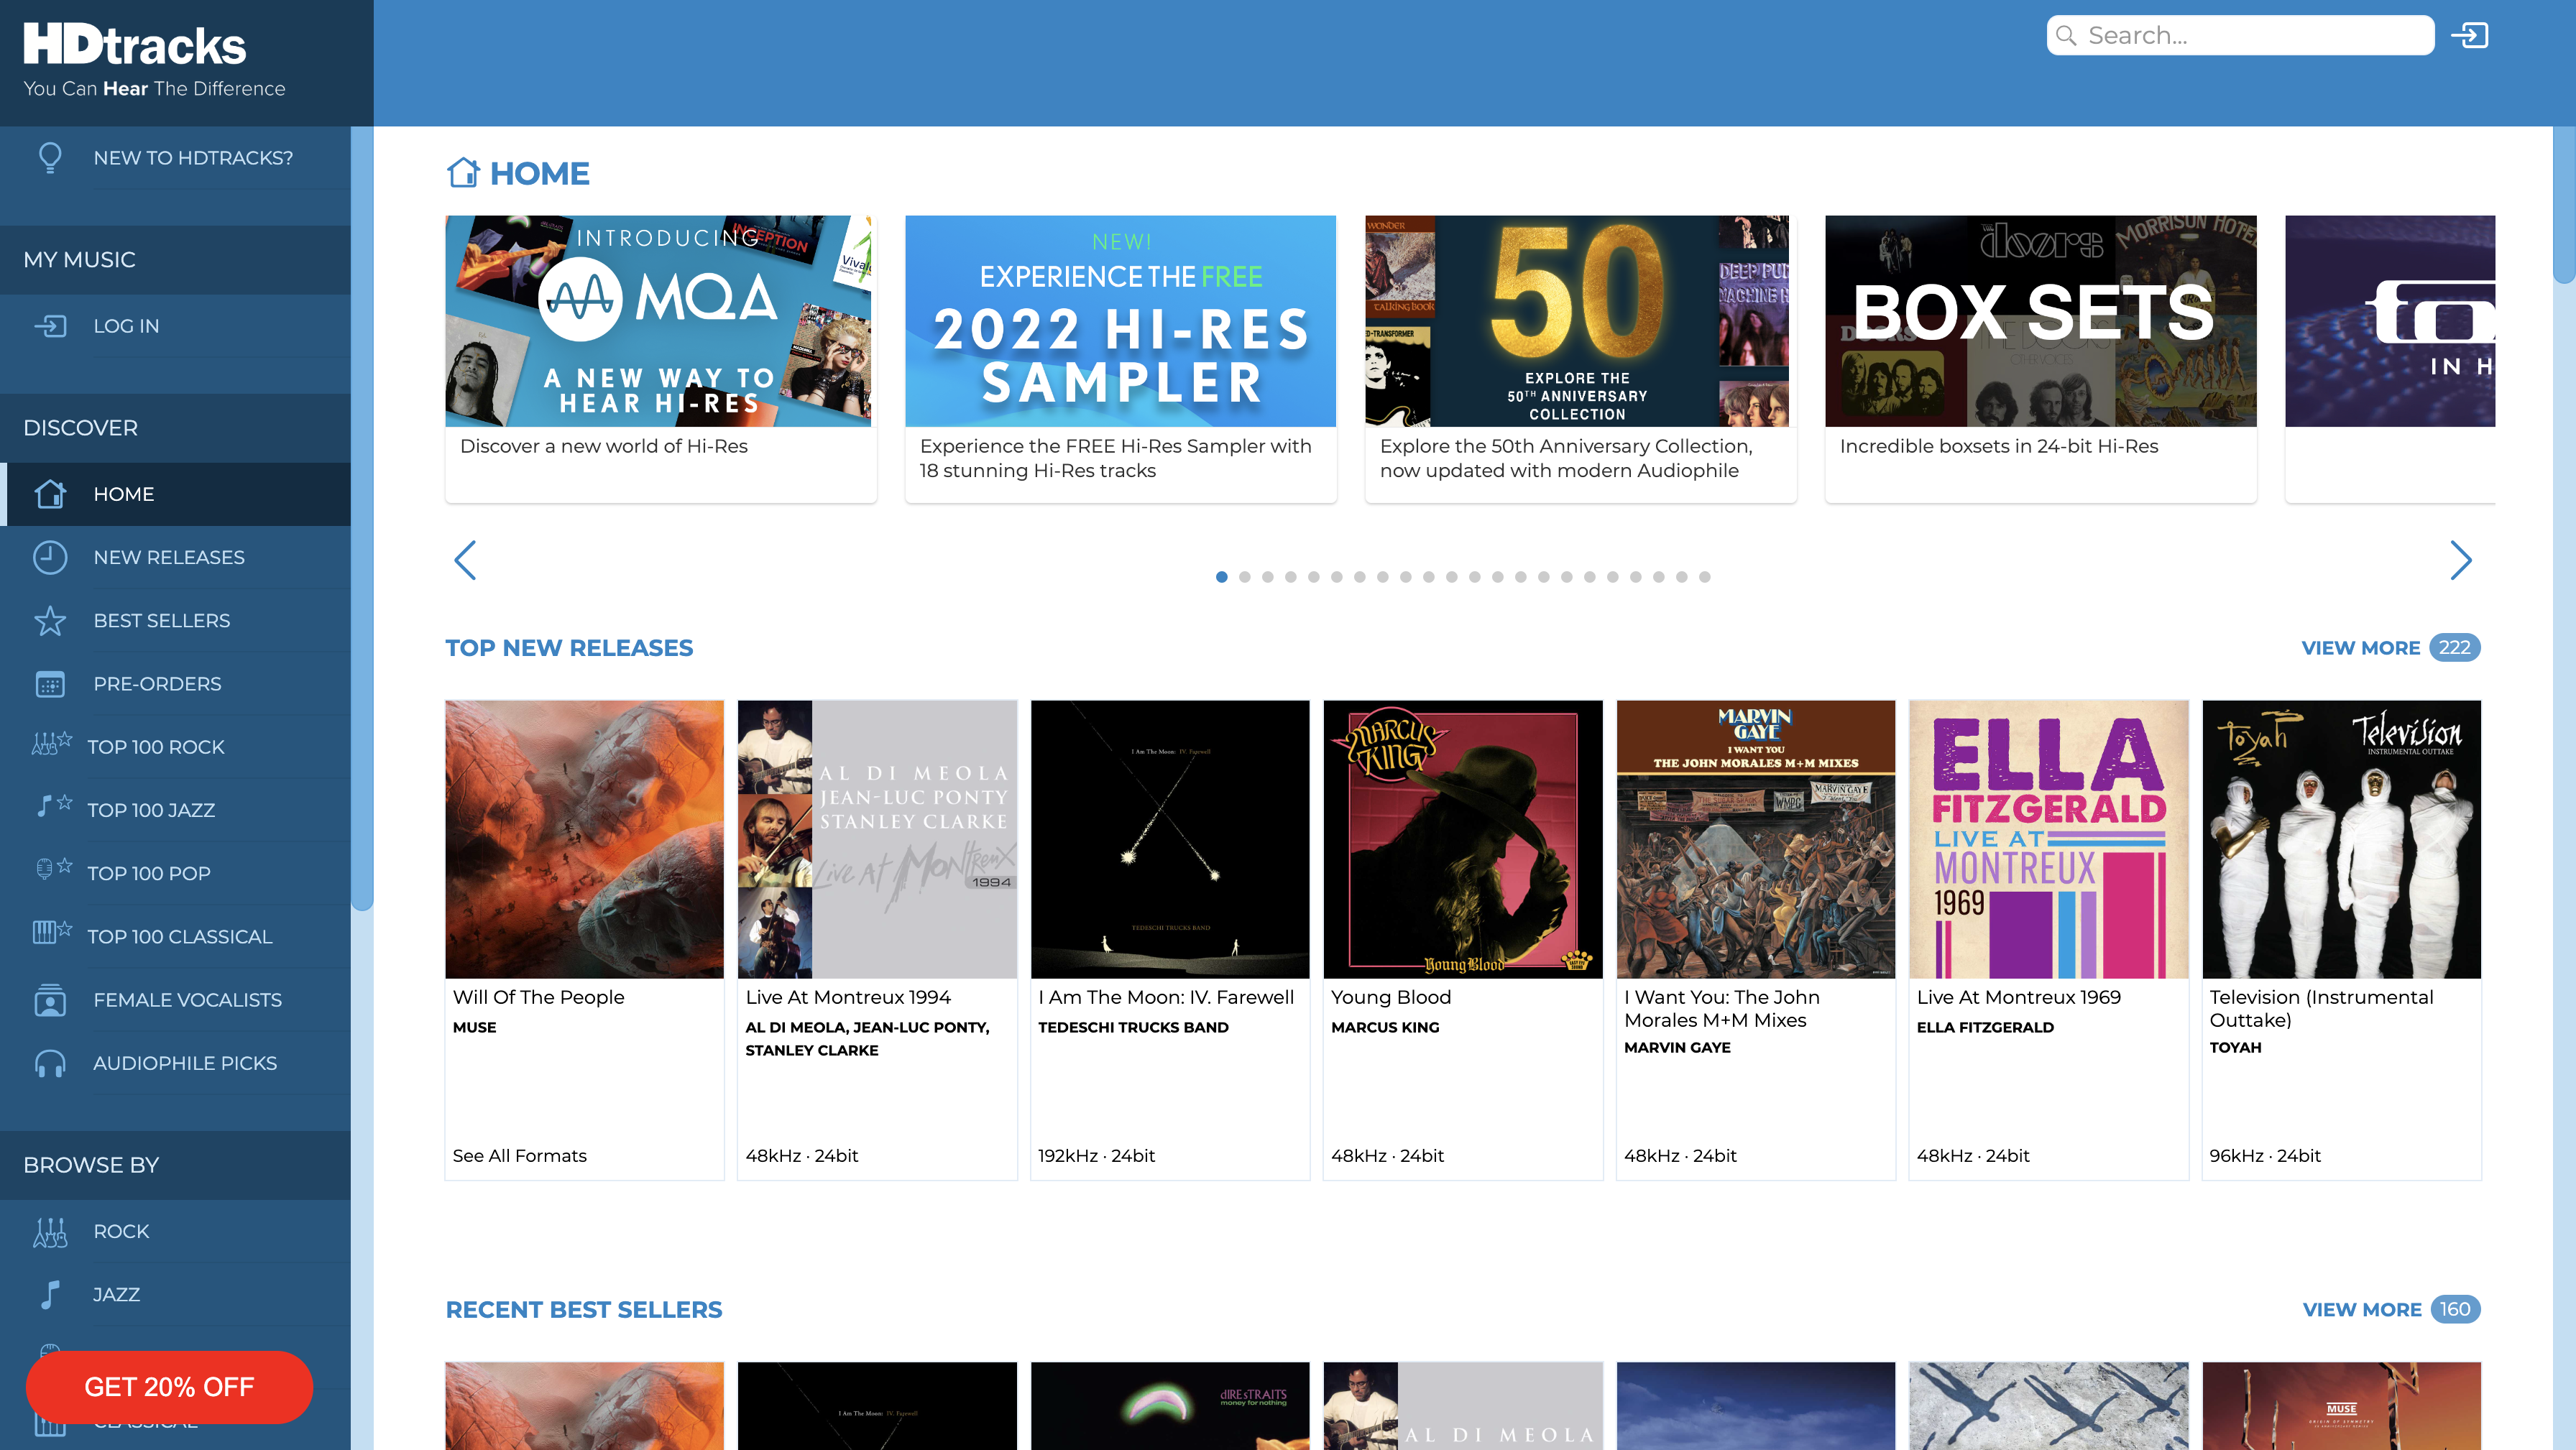Click the login icon in top right corner
The image size is (2576, 1450).
coord(2470,35)
